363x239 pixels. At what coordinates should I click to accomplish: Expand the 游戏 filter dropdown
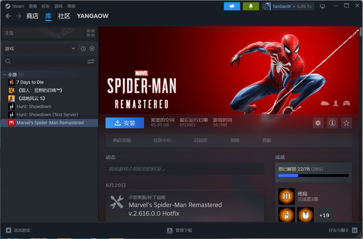[40, 49]
